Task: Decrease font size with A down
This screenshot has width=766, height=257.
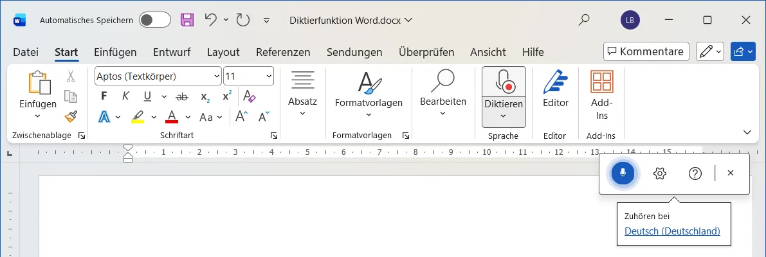Action: coord(264,116)
